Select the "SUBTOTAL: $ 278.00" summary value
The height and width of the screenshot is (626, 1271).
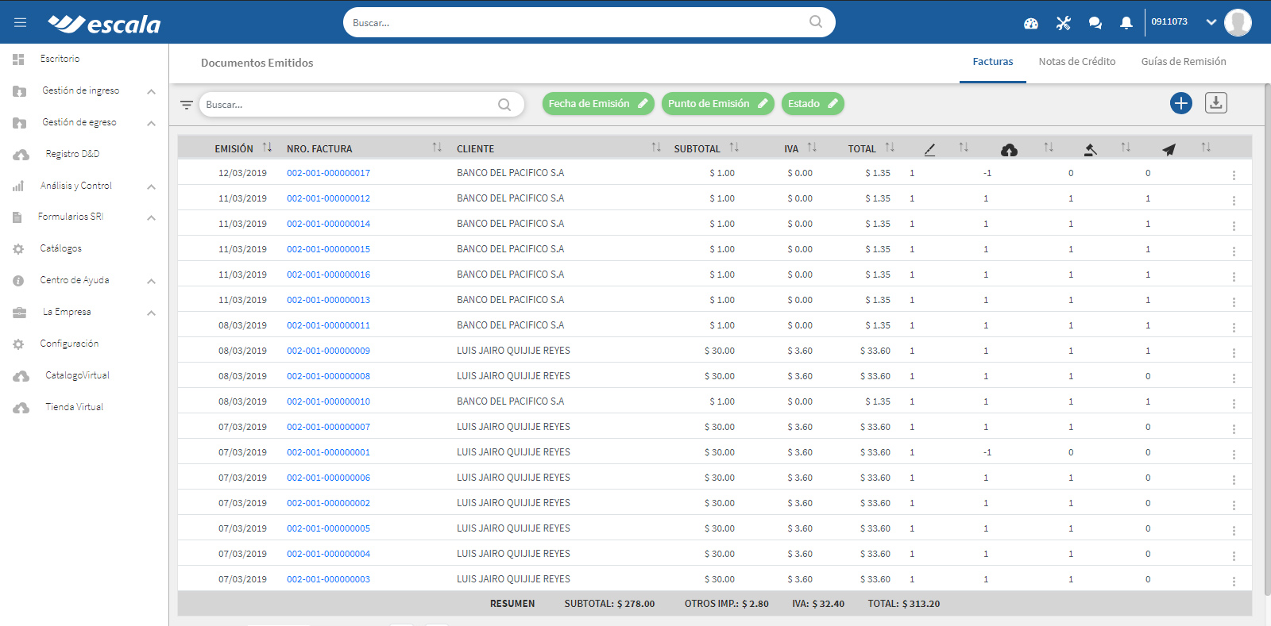(x=609, y=604)
